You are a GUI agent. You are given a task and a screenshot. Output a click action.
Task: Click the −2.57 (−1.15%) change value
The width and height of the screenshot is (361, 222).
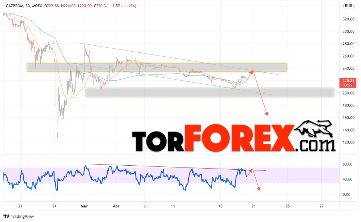[123, 6]
